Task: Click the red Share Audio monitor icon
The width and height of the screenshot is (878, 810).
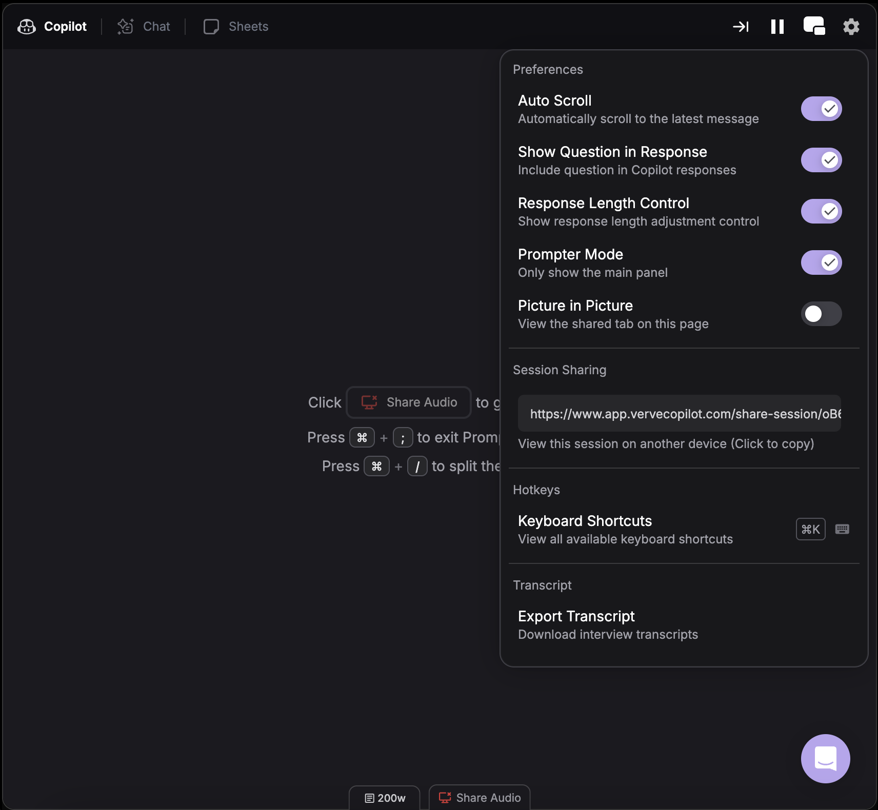Action: coord(369,402)
